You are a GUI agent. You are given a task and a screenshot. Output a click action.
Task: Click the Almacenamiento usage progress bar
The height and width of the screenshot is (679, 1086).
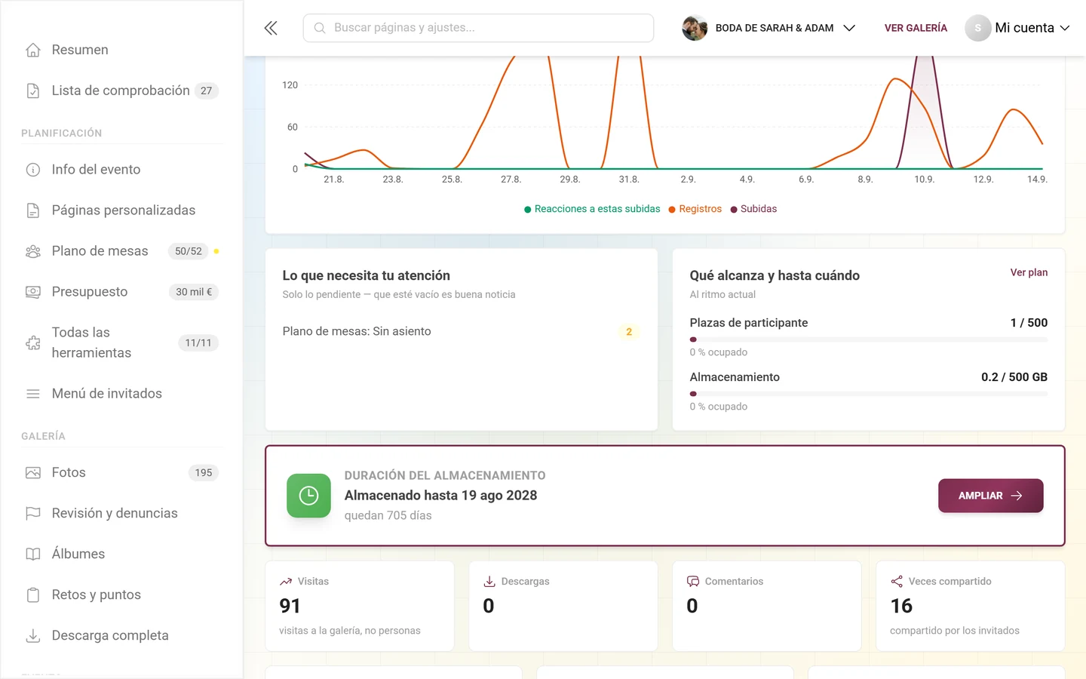coord(868,394)
